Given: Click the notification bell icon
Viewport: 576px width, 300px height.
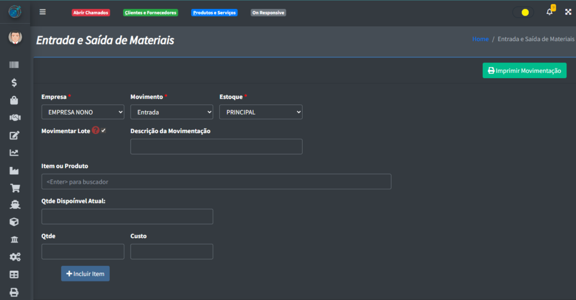Looking at the screenshot, I should point(550,12).
